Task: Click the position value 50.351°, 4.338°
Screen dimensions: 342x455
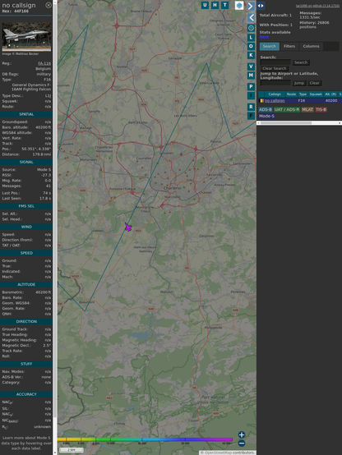Action: [x=36, y=149]
